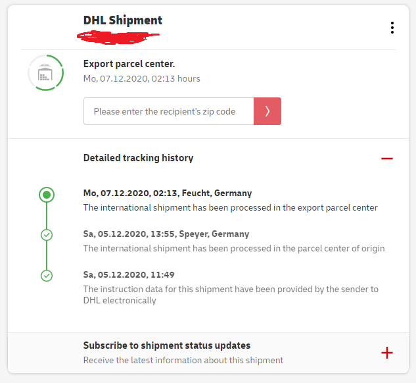Screen dimensions: 416x383
Task: Open the three-dot shipment options menu
Action: (392, 28)
